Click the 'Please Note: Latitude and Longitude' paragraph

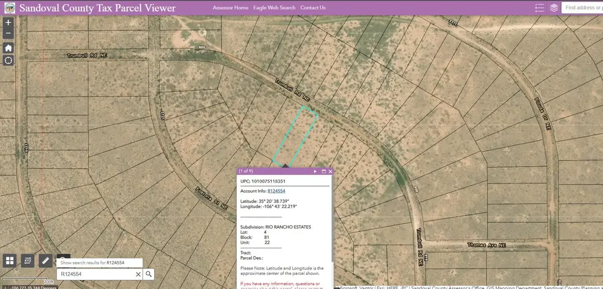282,271
